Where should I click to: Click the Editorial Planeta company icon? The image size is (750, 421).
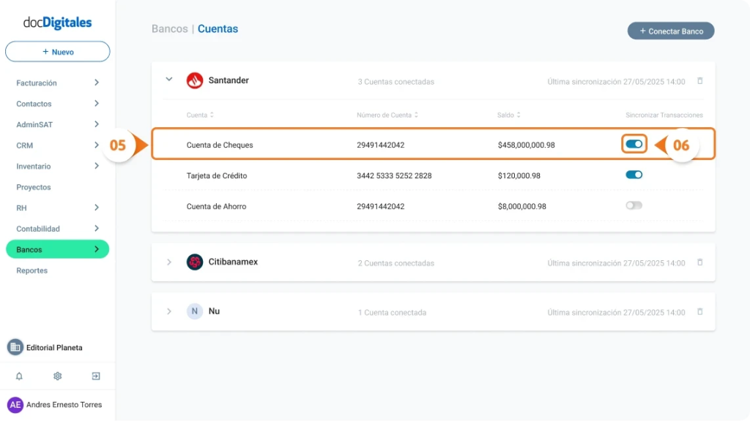(x=15, y=348)
